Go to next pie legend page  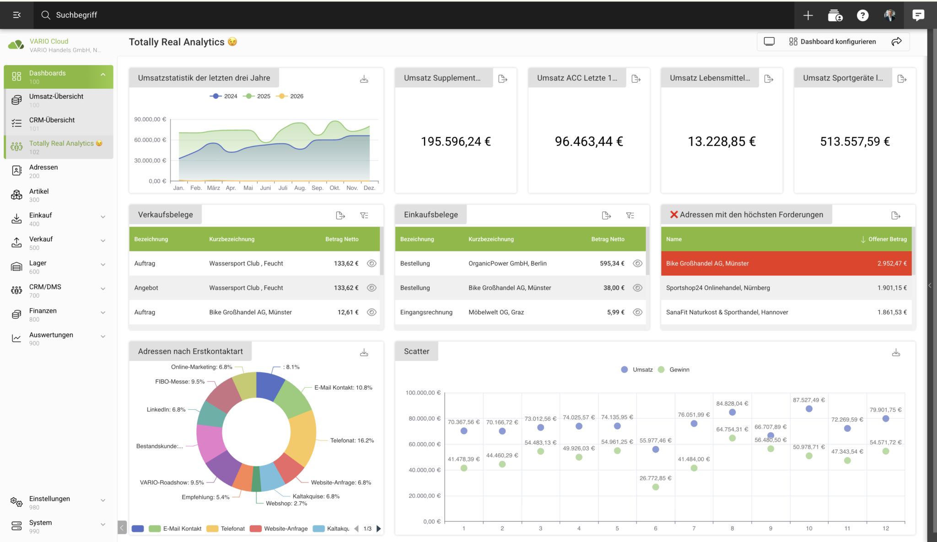(x=378, y=529)
